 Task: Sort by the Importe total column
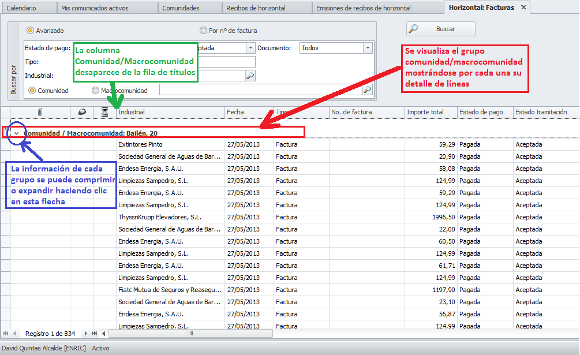pos(431,112)
